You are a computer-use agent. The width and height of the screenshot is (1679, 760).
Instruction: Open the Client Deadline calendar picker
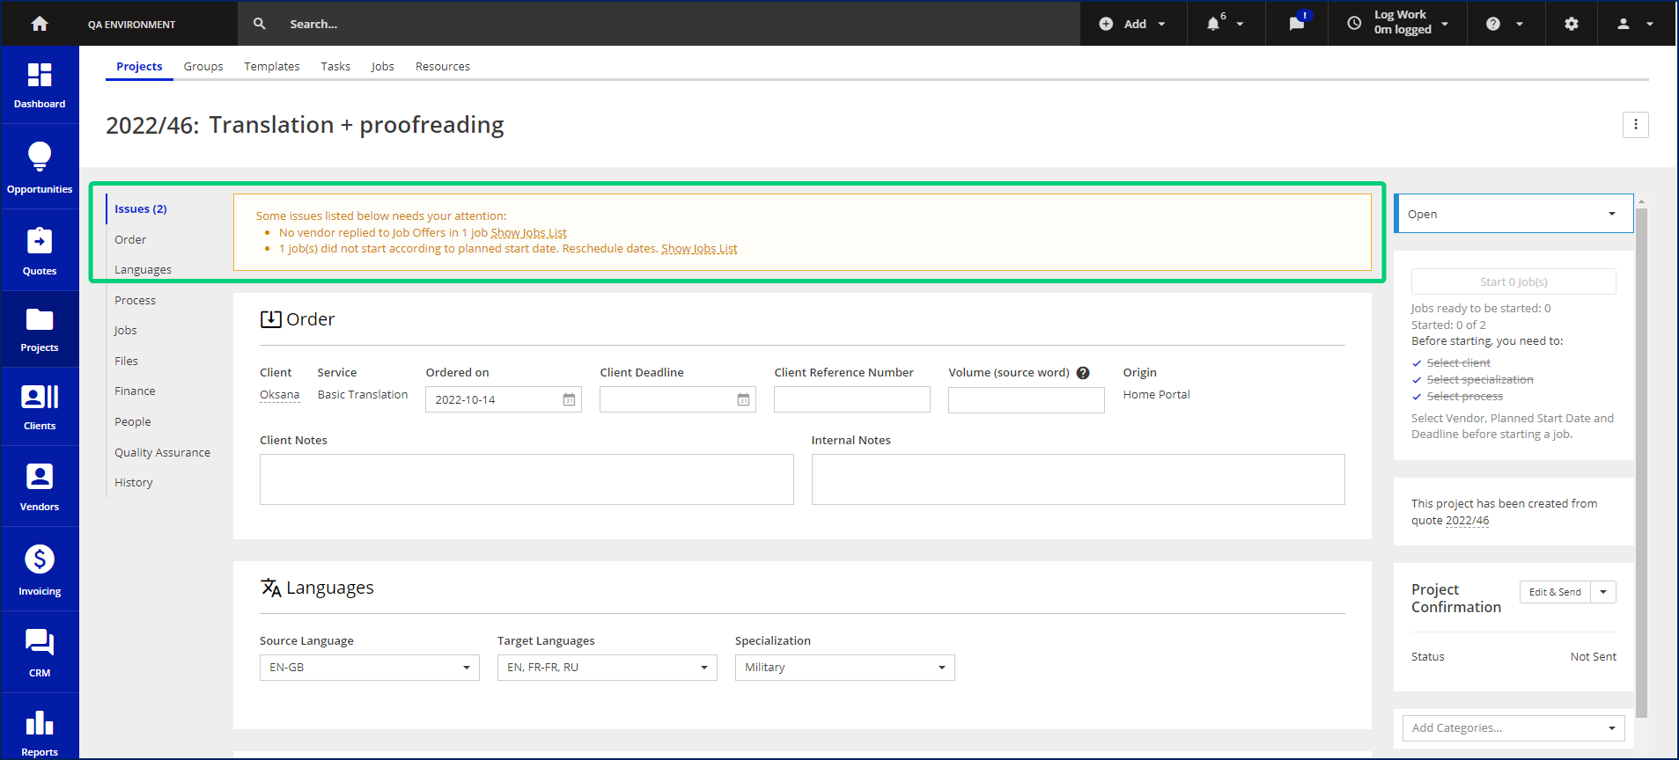click(x=743, y=399)
